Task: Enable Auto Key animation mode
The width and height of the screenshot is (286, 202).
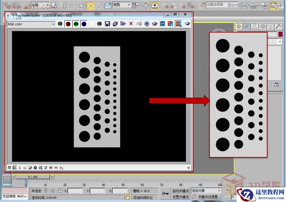Action: 181,190
